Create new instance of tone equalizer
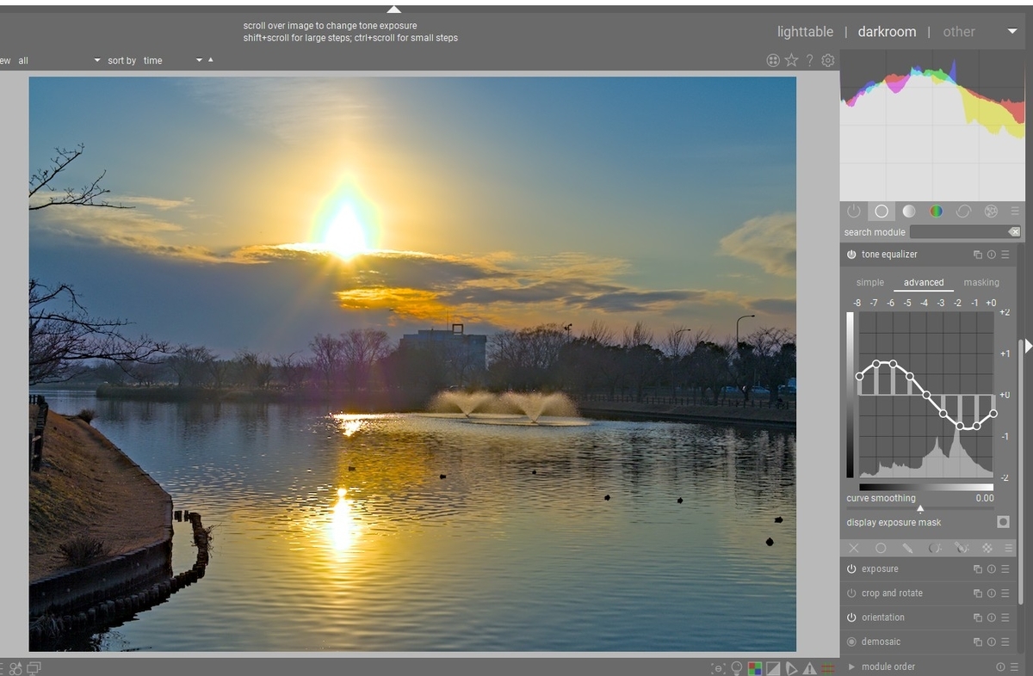 (978, 255)
